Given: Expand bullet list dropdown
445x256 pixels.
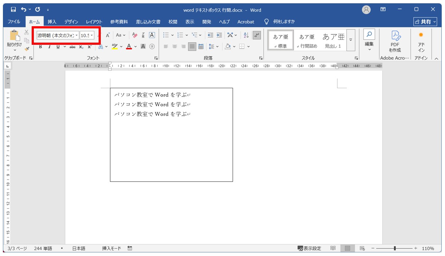Looking at the screenshot, I should coord(172,35).
